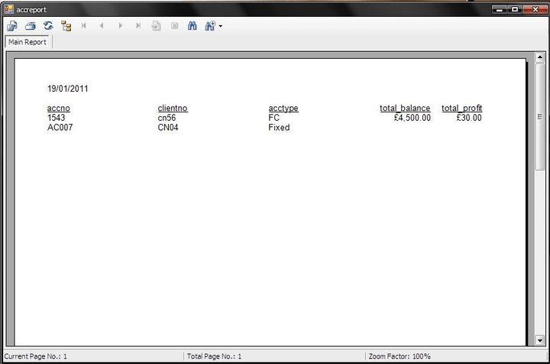Click the vertical scrollbar up arrow
Viewport: 550px width, 364px height.
540,57
